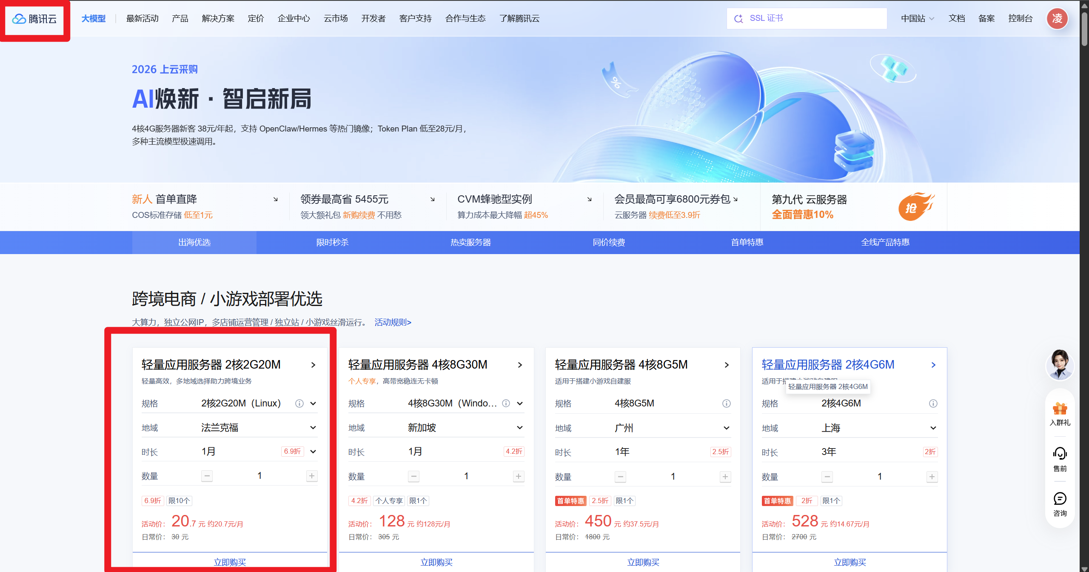The height and width of the screenshot is (572, 1089).
Task: Open the user avatar profile icon
Action: (x=1057, y=18)
